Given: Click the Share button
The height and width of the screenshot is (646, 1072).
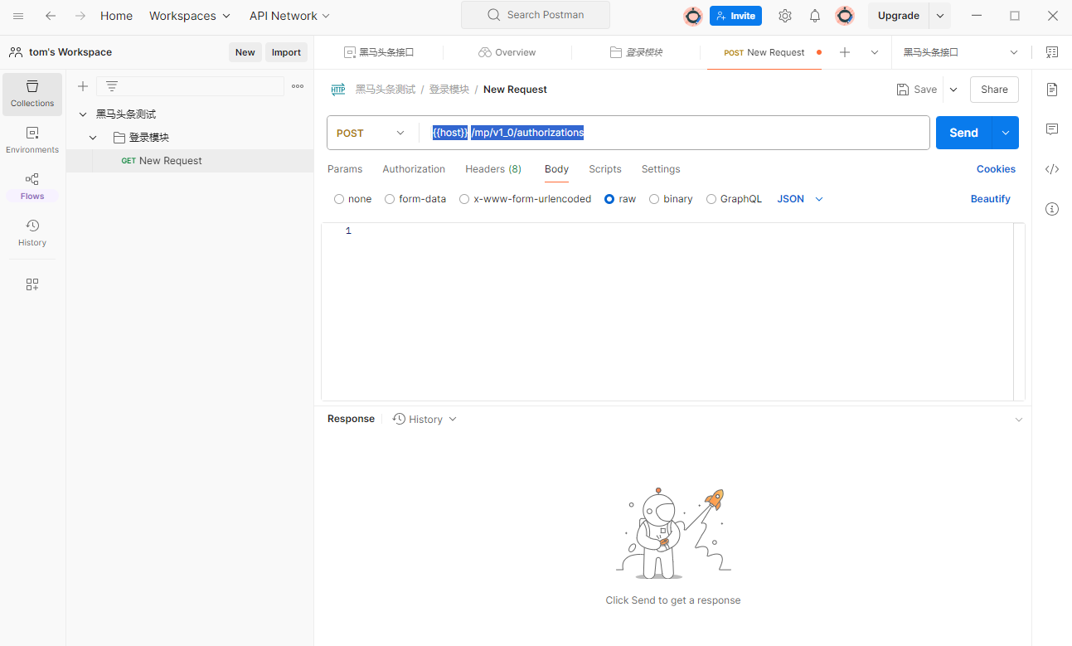Looking at the screenshot, I should [994, 90].
